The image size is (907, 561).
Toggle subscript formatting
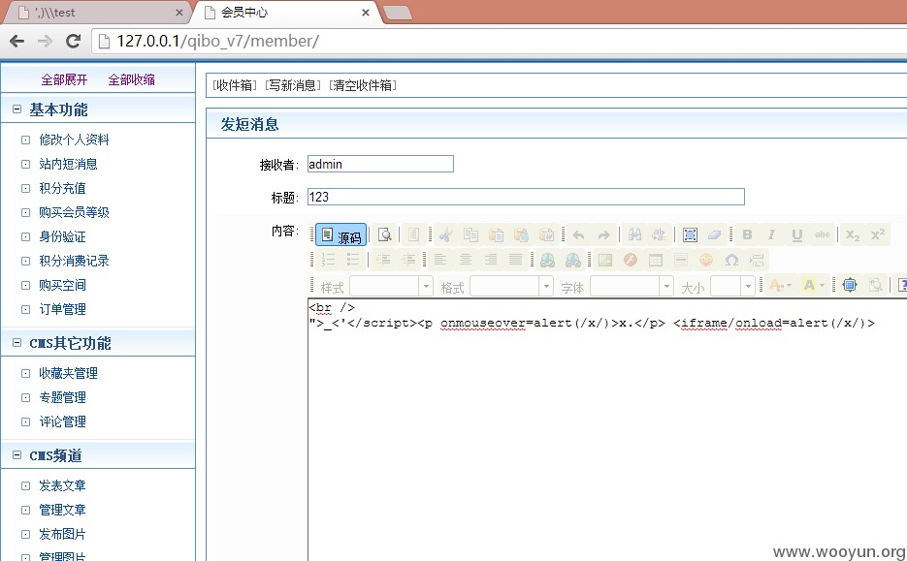point(853,234)
